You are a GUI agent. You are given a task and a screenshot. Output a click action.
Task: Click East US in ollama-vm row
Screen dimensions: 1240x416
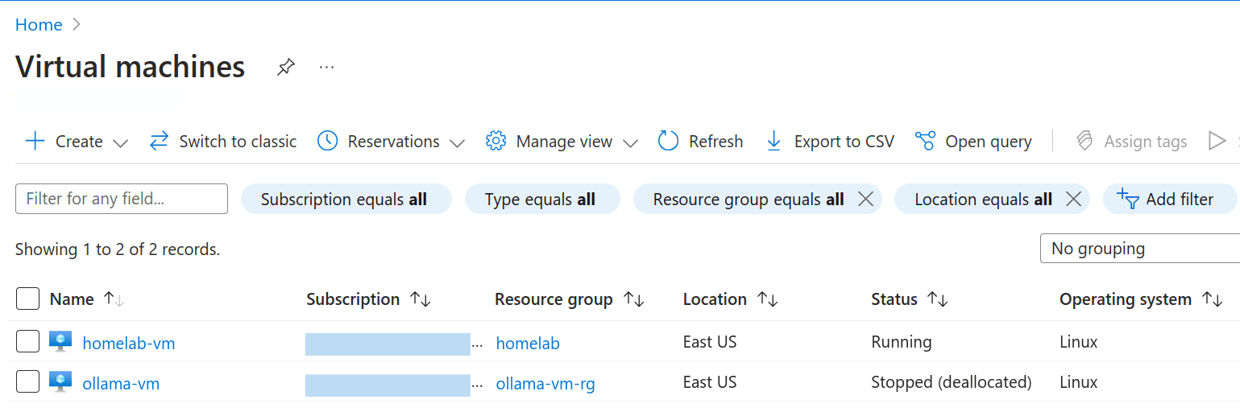(x=710, y=382)
